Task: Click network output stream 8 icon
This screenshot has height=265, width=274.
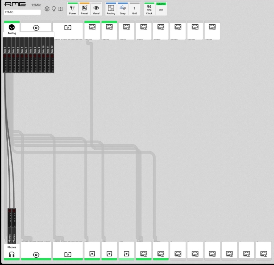Action: [x=264, y=254]
